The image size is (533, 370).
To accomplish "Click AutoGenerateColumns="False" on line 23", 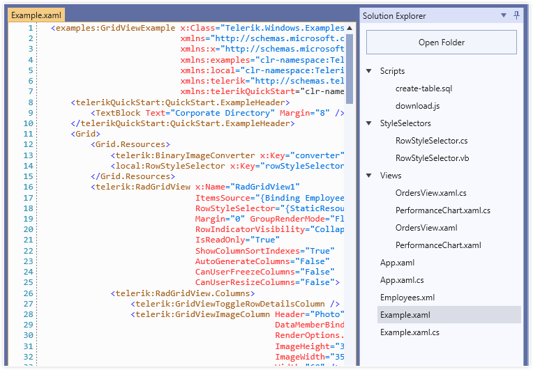I will tap(262, 261).
